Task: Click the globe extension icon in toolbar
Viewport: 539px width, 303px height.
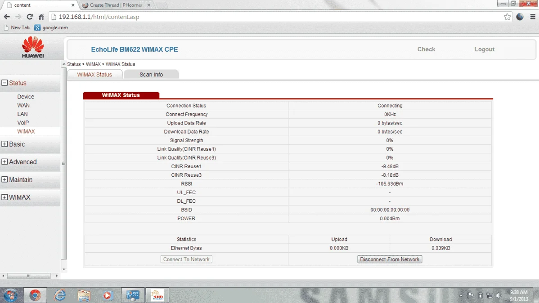Action: [520, 17]
